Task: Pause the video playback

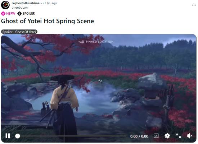Action: tap(8, 136)
